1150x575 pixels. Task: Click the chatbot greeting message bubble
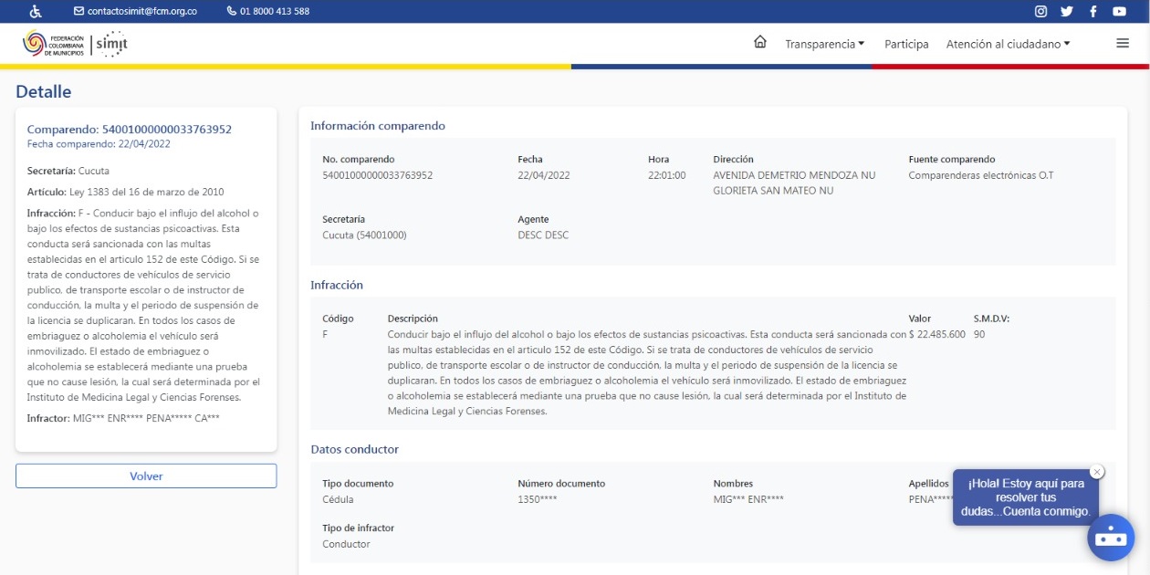(x=1025, y=497)
